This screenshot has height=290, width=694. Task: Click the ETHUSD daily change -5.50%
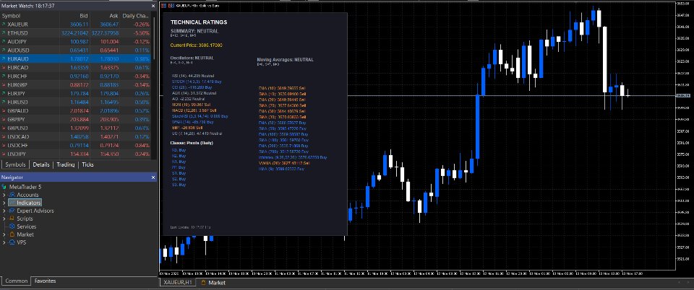pos(141,33)
